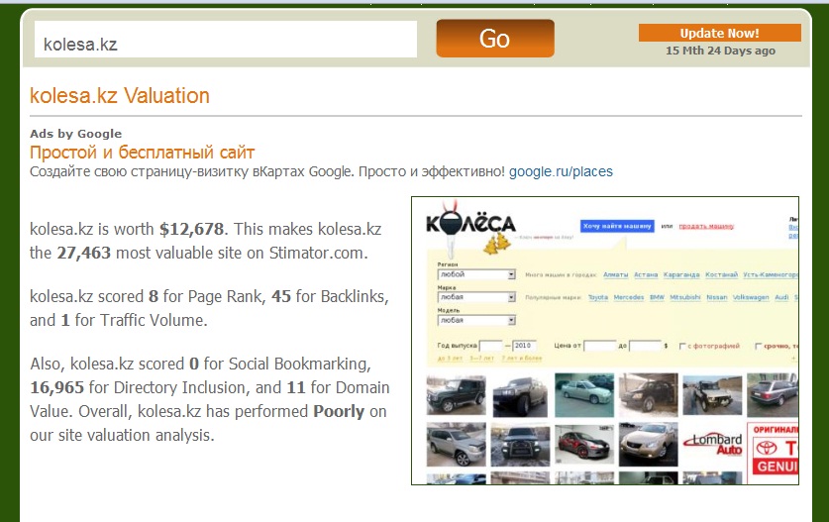Click the Backlinks score 45
Image resolution: width=829 pixels, height=522 pixels.
click(281, 296)
